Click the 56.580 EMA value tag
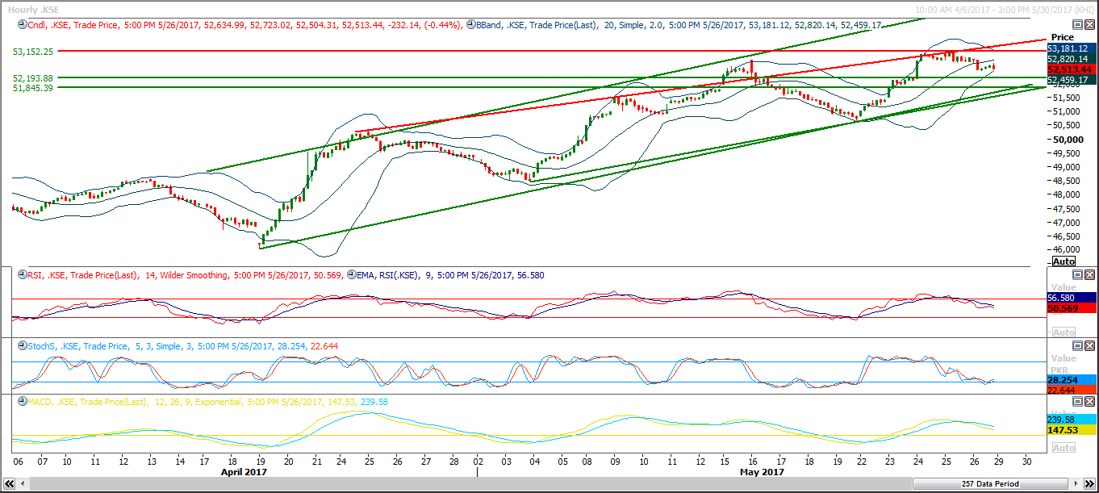 1071,298
